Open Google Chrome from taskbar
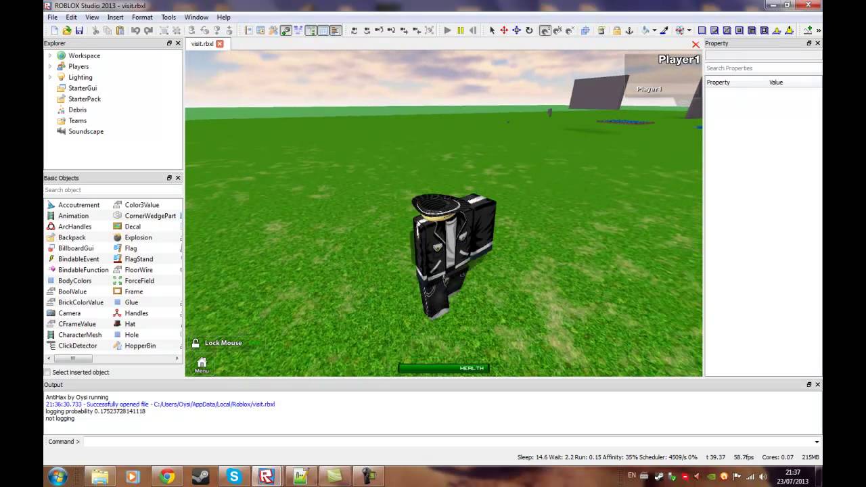 (x=166, y=476)
